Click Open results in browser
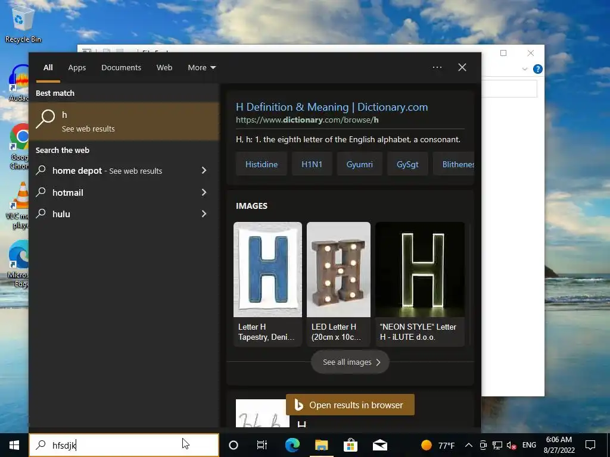 coord(350,405)
